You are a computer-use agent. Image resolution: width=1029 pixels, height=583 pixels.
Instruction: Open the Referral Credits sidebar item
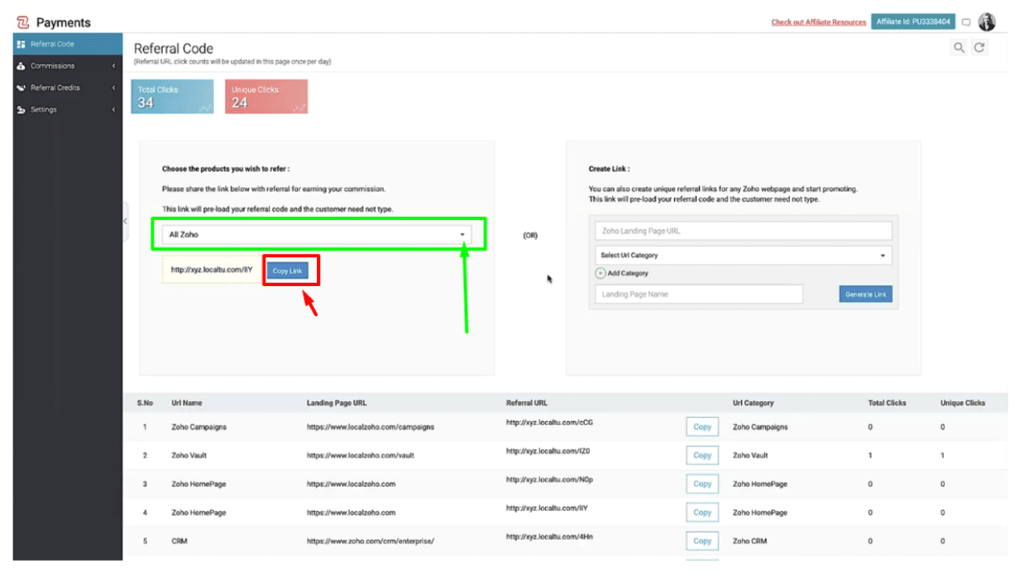[68, 88]
